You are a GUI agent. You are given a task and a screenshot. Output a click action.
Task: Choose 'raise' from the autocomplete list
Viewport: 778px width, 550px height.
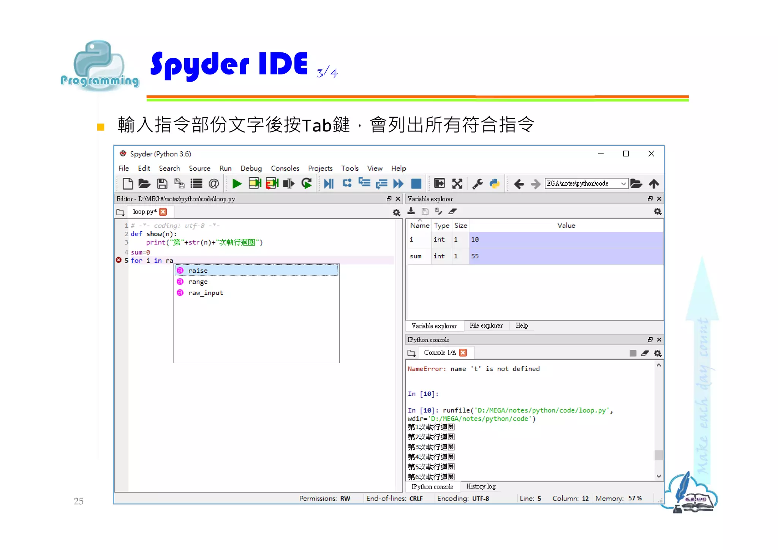tap(257, 270)
